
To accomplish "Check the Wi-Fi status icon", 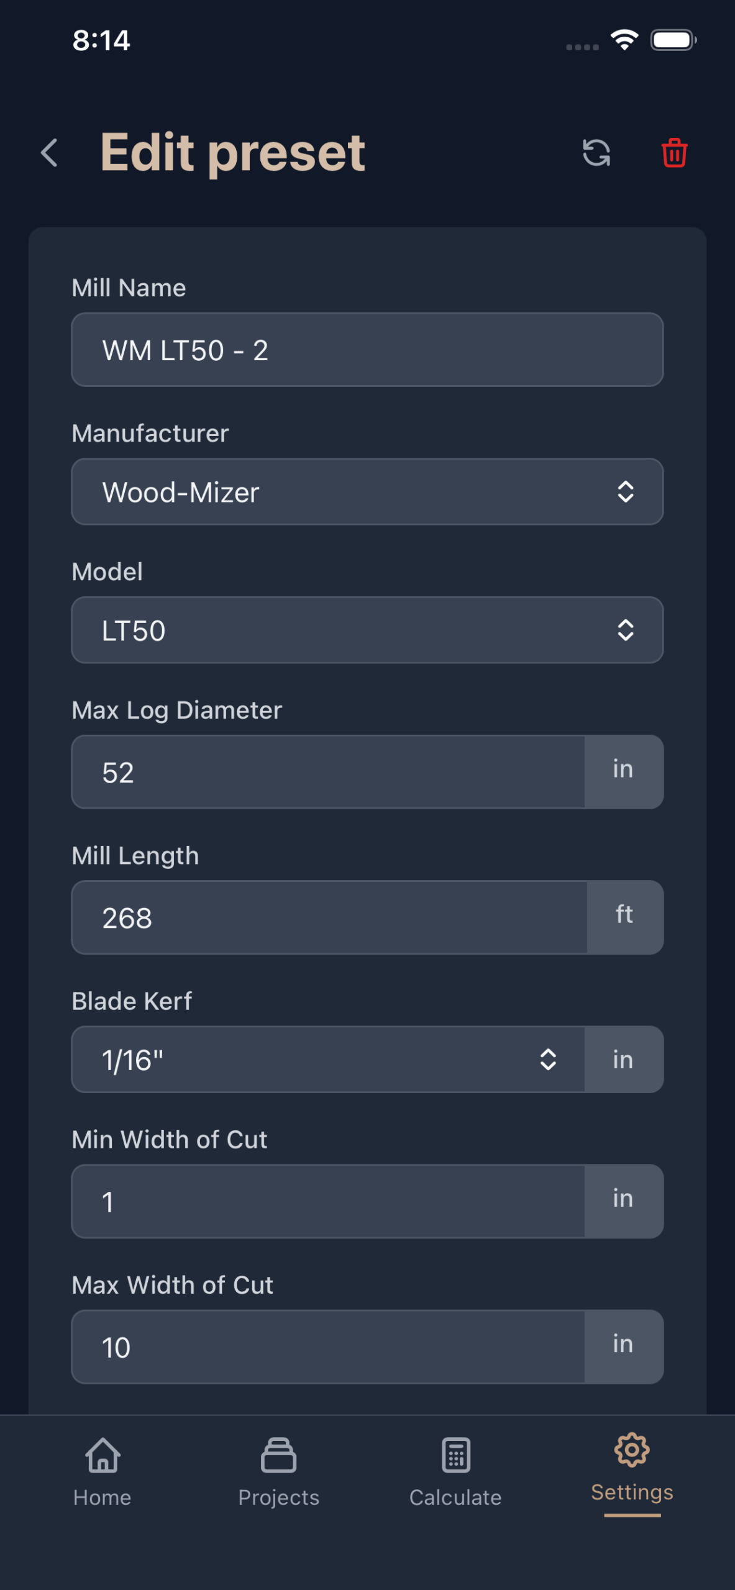I will [624, 40].
